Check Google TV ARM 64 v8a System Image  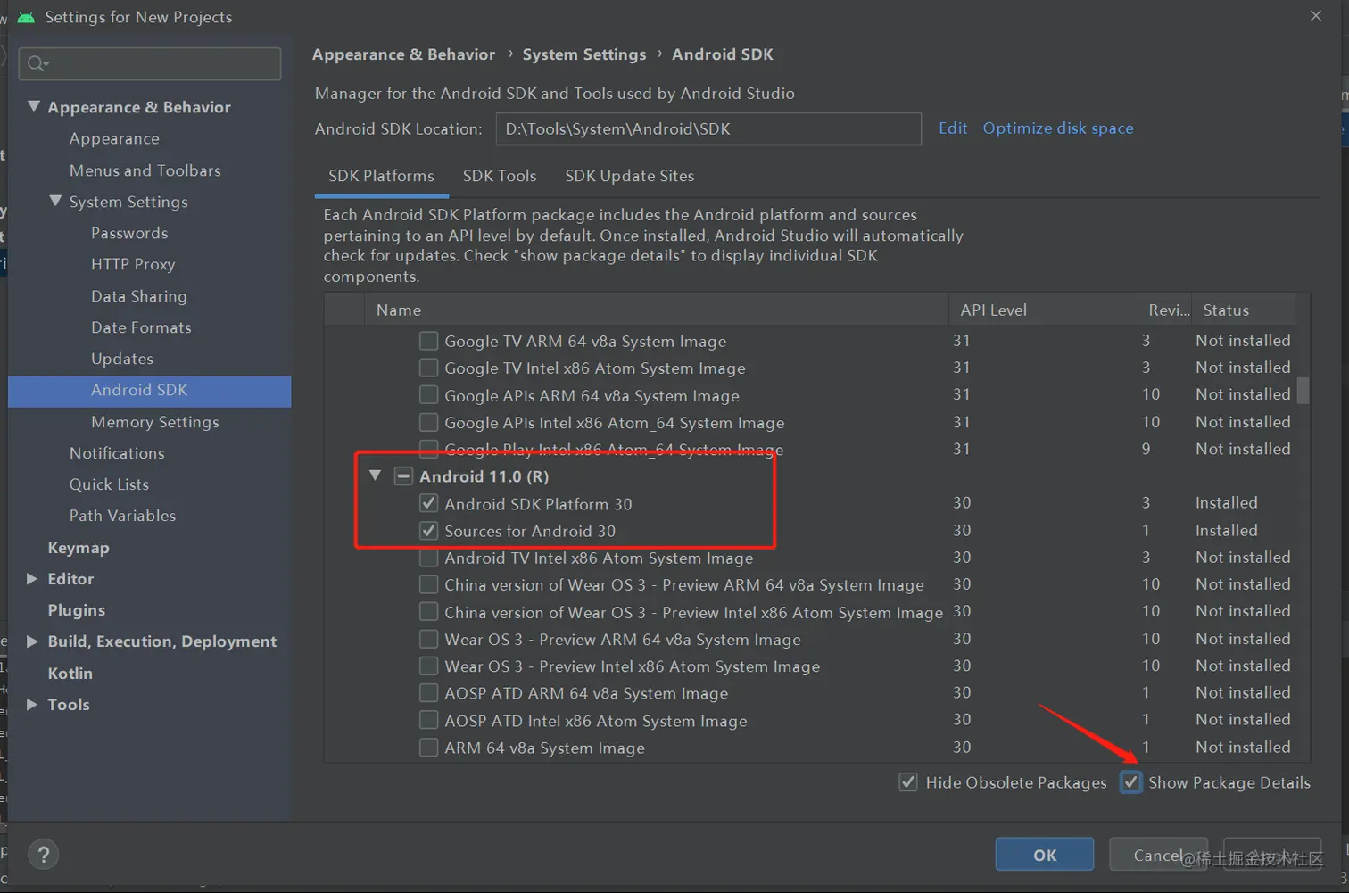point(429,341)
